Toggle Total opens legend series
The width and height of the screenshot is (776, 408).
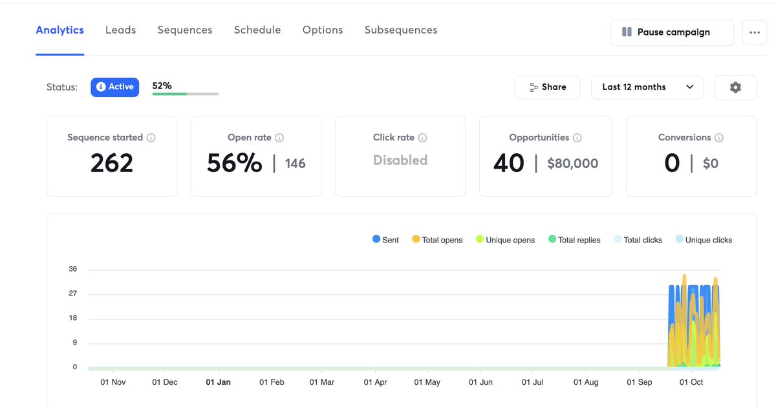438,240
